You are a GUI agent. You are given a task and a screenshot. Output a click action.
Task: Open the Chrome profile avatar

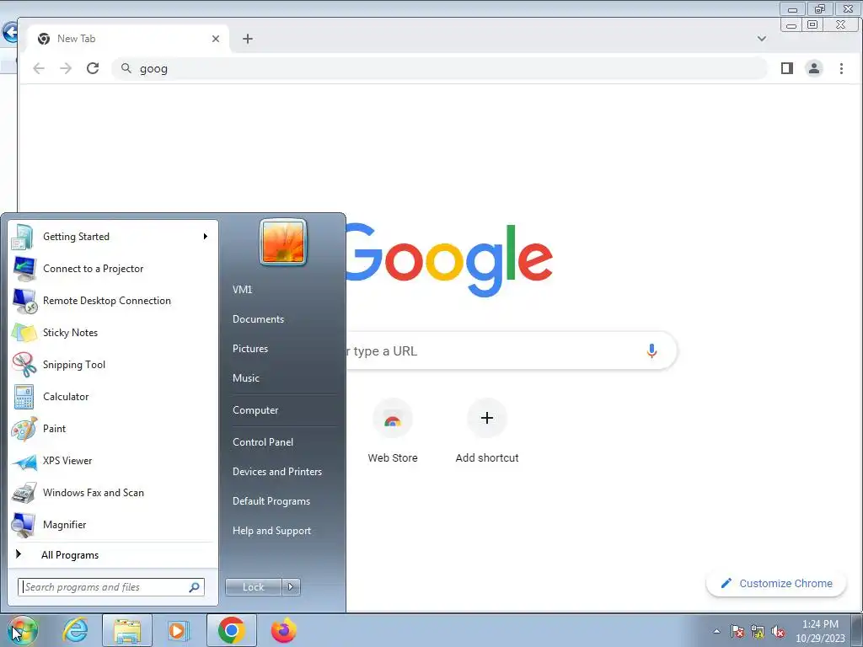point(814,68)
